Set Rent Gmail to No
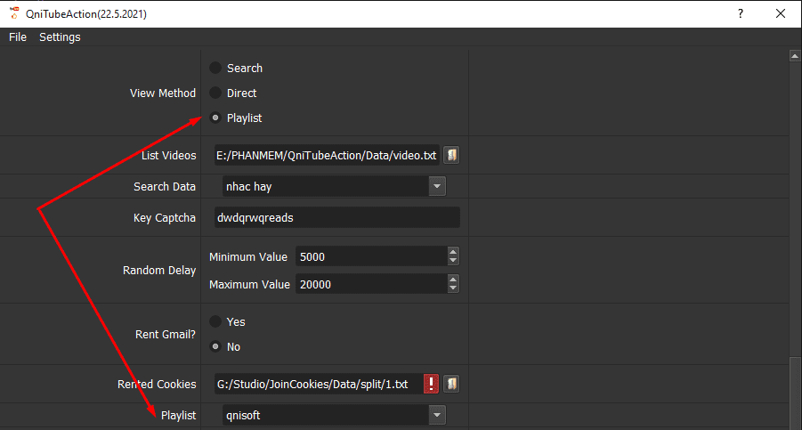Screen dimensions: 802x430 pos(215,346)
